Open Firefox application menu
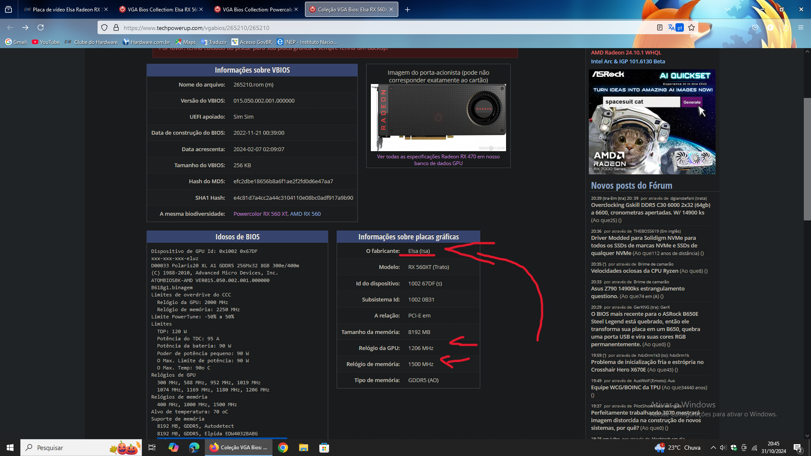Screen dimensions: 811x456 coord(800,27)
